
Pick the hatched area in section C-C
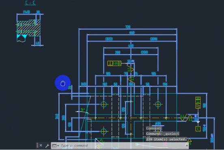[x=28, y=28]
